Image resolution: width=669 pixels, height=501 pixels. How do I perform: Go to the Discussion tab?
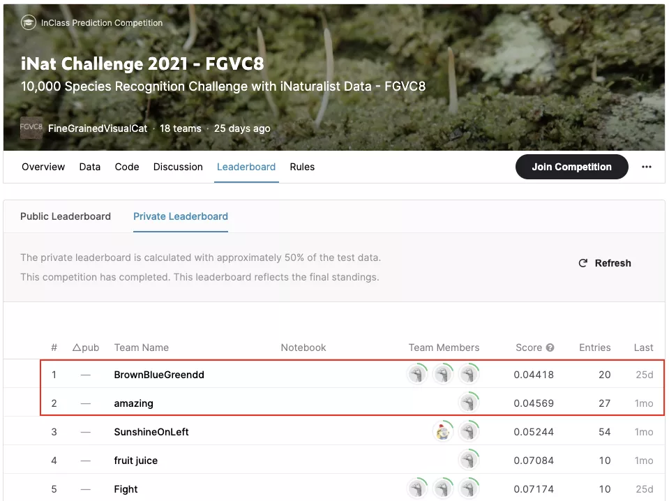[178, 167]
